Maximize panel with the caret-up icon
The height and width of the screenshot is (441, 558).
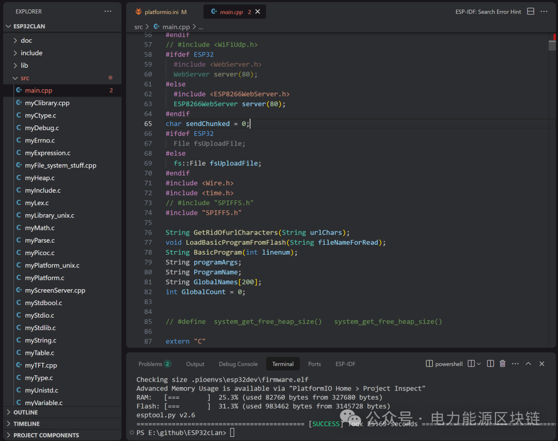(x=528, y=364)
